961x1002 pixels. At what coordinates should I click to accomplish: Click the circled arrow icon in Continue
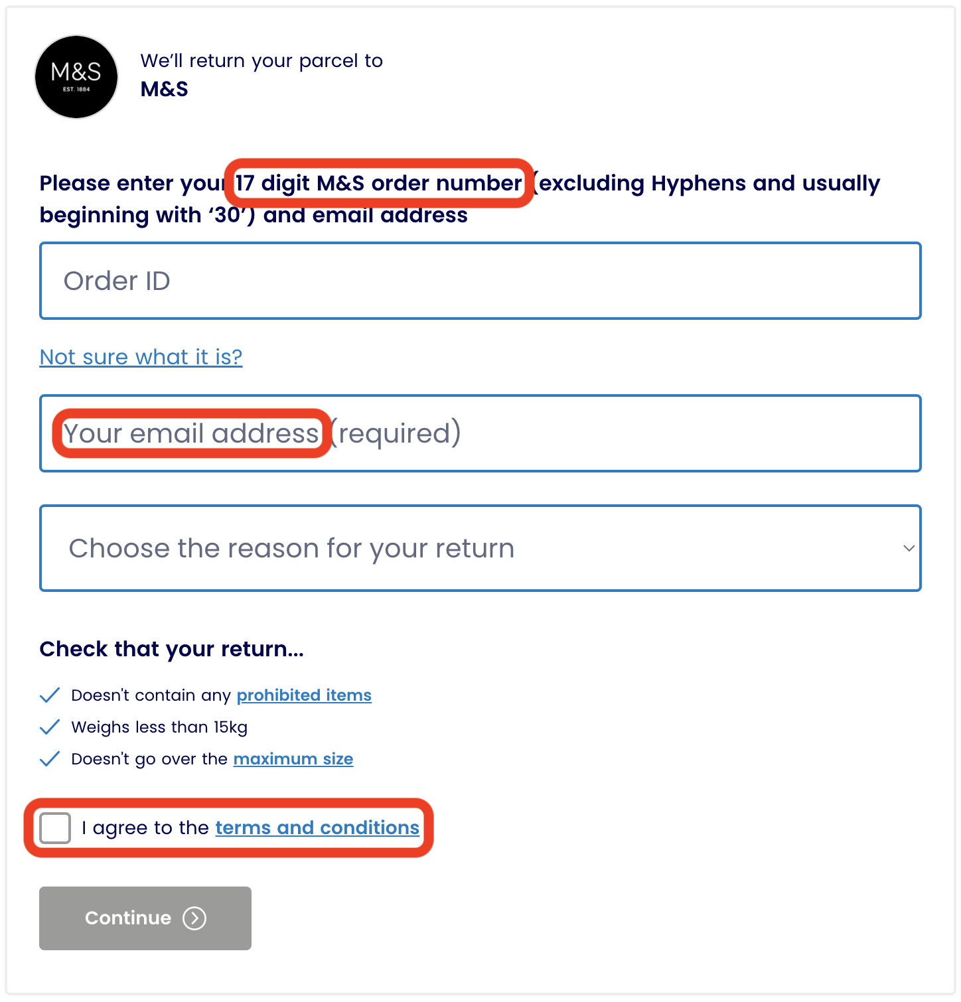coord(194,918)
